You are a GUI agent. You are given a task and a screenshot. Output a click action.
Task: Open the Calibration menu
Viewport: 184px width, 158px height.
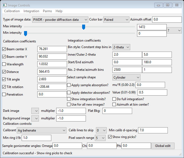[x=12, y=11]
